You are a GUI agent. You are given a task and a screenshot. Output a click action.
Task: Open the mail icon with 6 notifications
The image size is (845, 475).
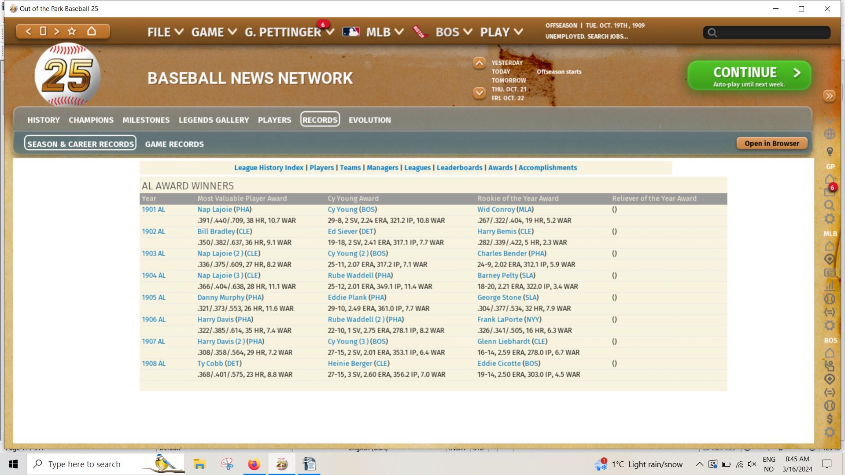coord(829,191)
